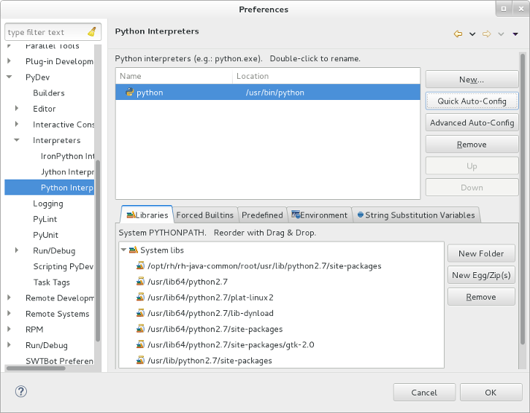Click the /usr/lib64/python2.7/lib-dynload library icon
This screenshot has width=530, height=413.
(x=140, y=313)
